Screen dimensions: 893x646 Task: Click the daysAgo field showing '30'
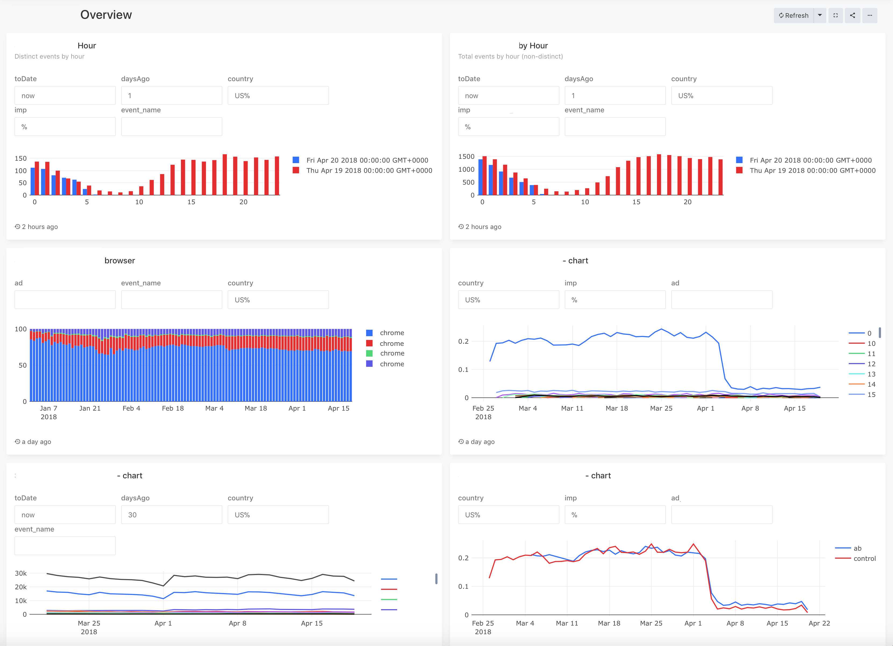pos(172,515)
